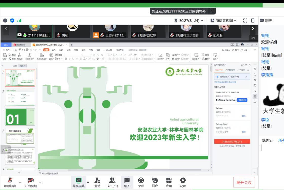Screen dimensions: 284x190
Task: Leave the meeting with 离开会议 button
Action: [x=244, y=182]
